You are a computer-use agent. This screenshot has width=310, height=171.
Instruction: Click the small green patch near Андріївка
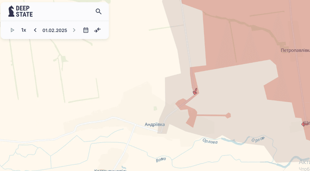155,108
